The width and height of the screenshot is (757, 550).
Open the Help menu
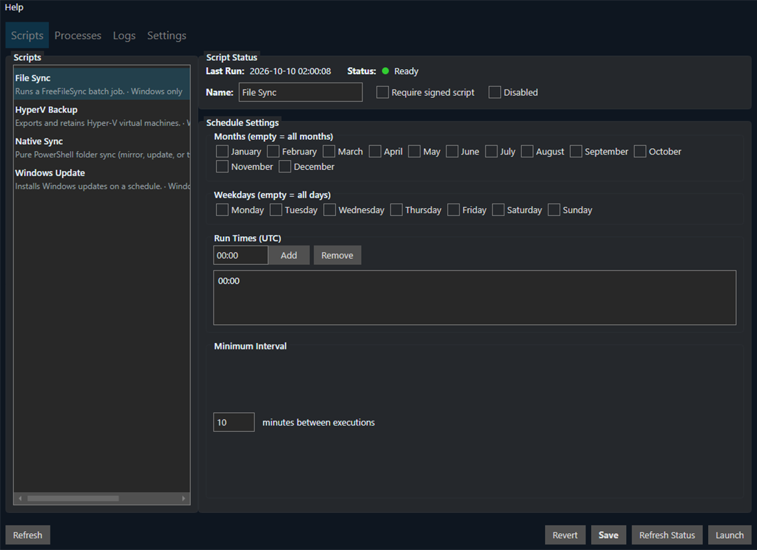14,7
